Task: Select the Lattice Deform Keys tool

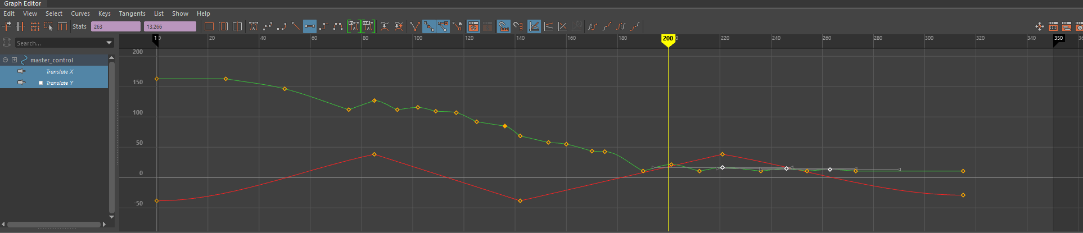Action: pos(35,26)
